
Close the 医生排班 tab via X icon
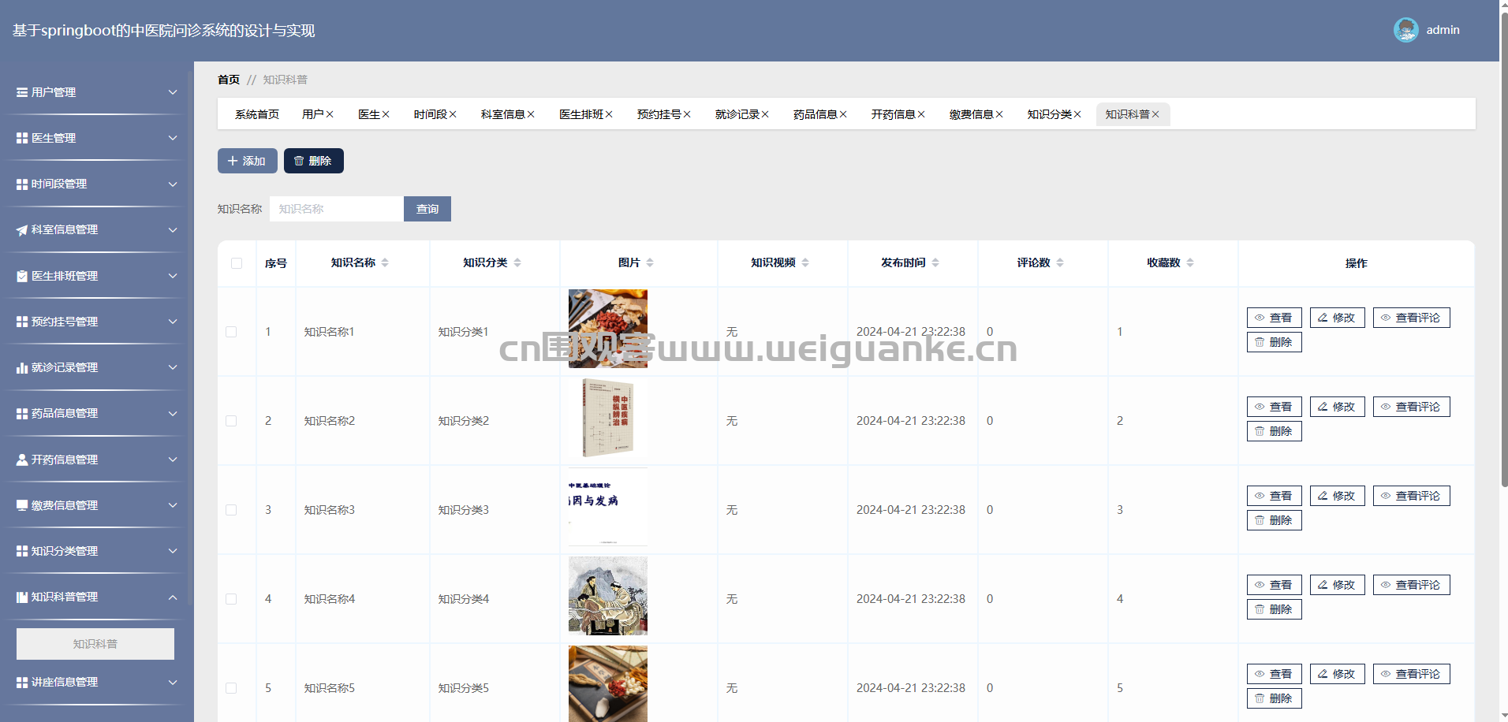[609, 114]
